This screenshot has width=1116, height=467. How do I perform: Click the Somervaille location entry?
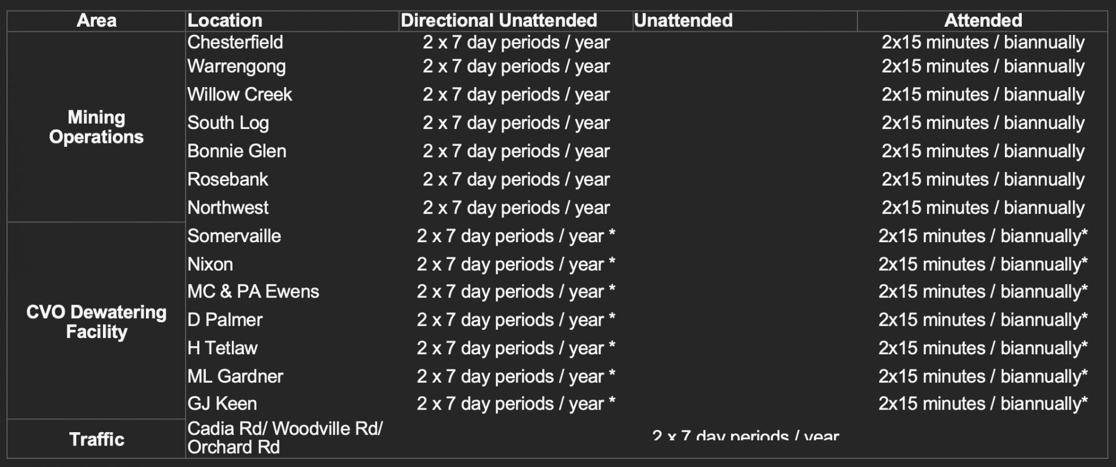pos(234,236)
